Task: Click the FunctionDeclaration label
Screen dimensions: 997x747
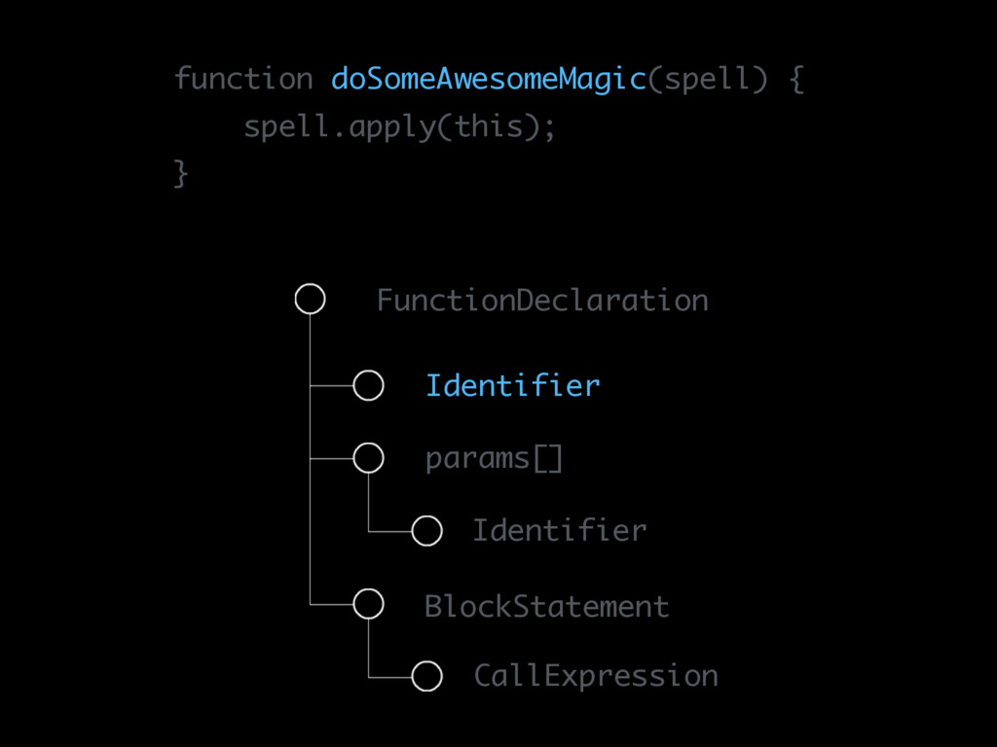Action: click(542, 300)
